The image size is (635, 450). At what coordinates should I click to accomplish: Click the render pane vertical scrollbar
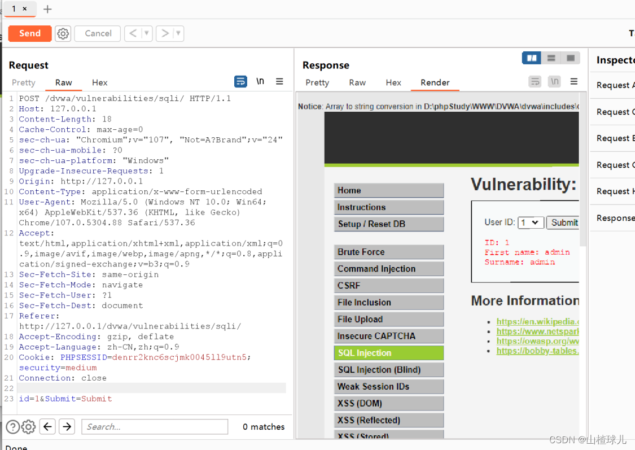tap(583, 170)
